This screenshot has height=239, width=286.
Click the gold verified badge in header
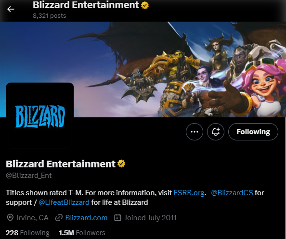coord(145,5)
